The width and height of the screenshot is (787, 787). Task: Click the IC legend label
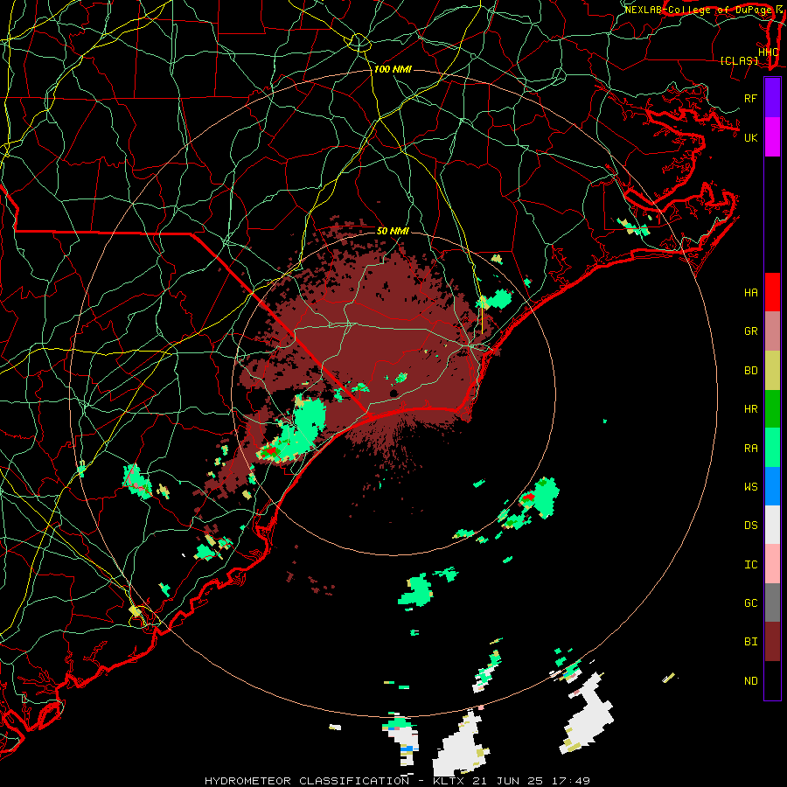click(750, 565)
